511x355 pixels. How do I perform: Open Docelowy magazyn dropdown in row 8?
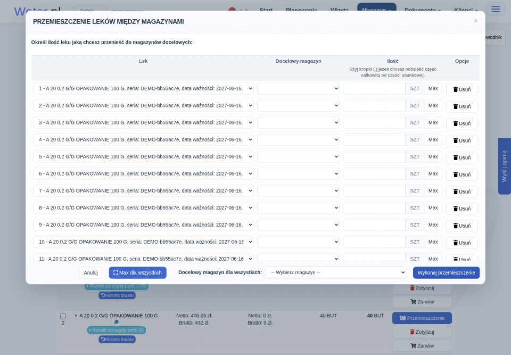298,208
